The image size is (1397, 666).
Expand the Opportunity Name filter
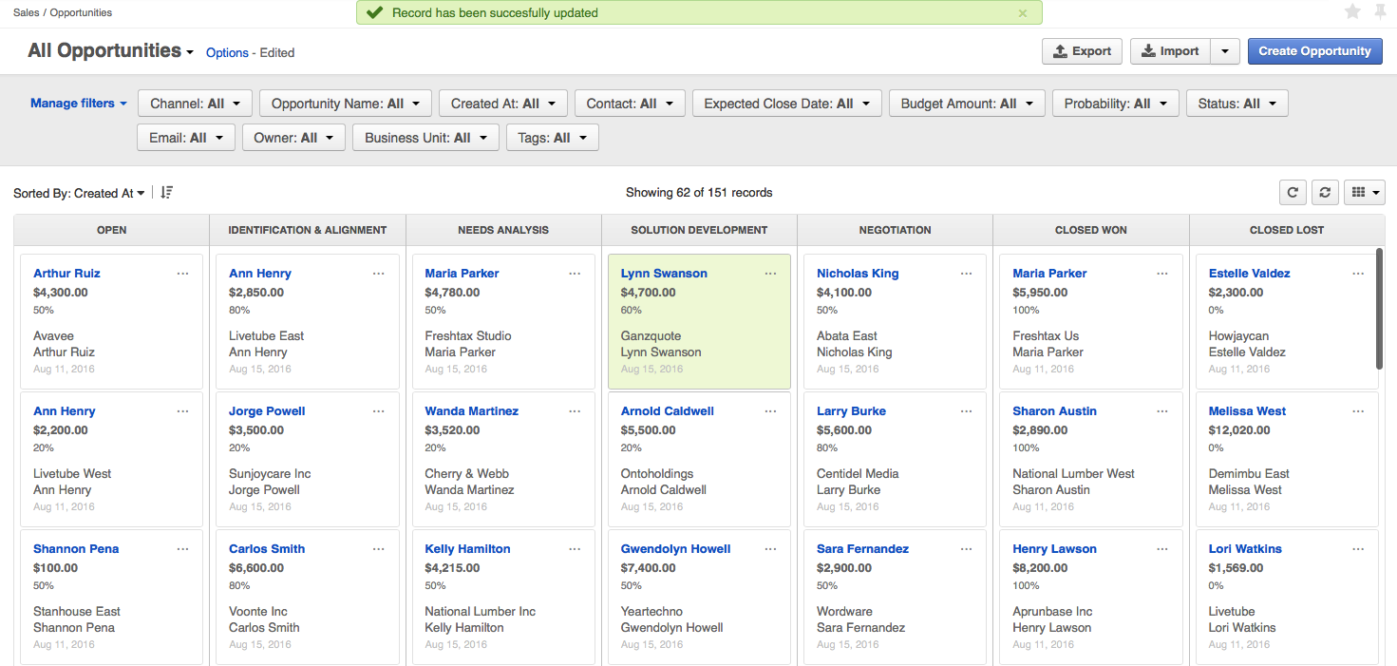[346, 104]
